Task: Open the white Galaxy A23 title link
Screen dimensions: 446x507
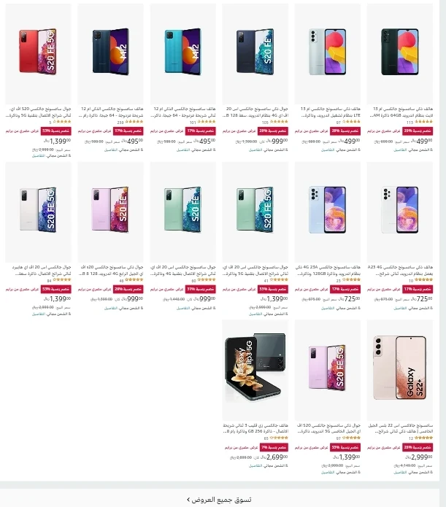Action: 400,271
